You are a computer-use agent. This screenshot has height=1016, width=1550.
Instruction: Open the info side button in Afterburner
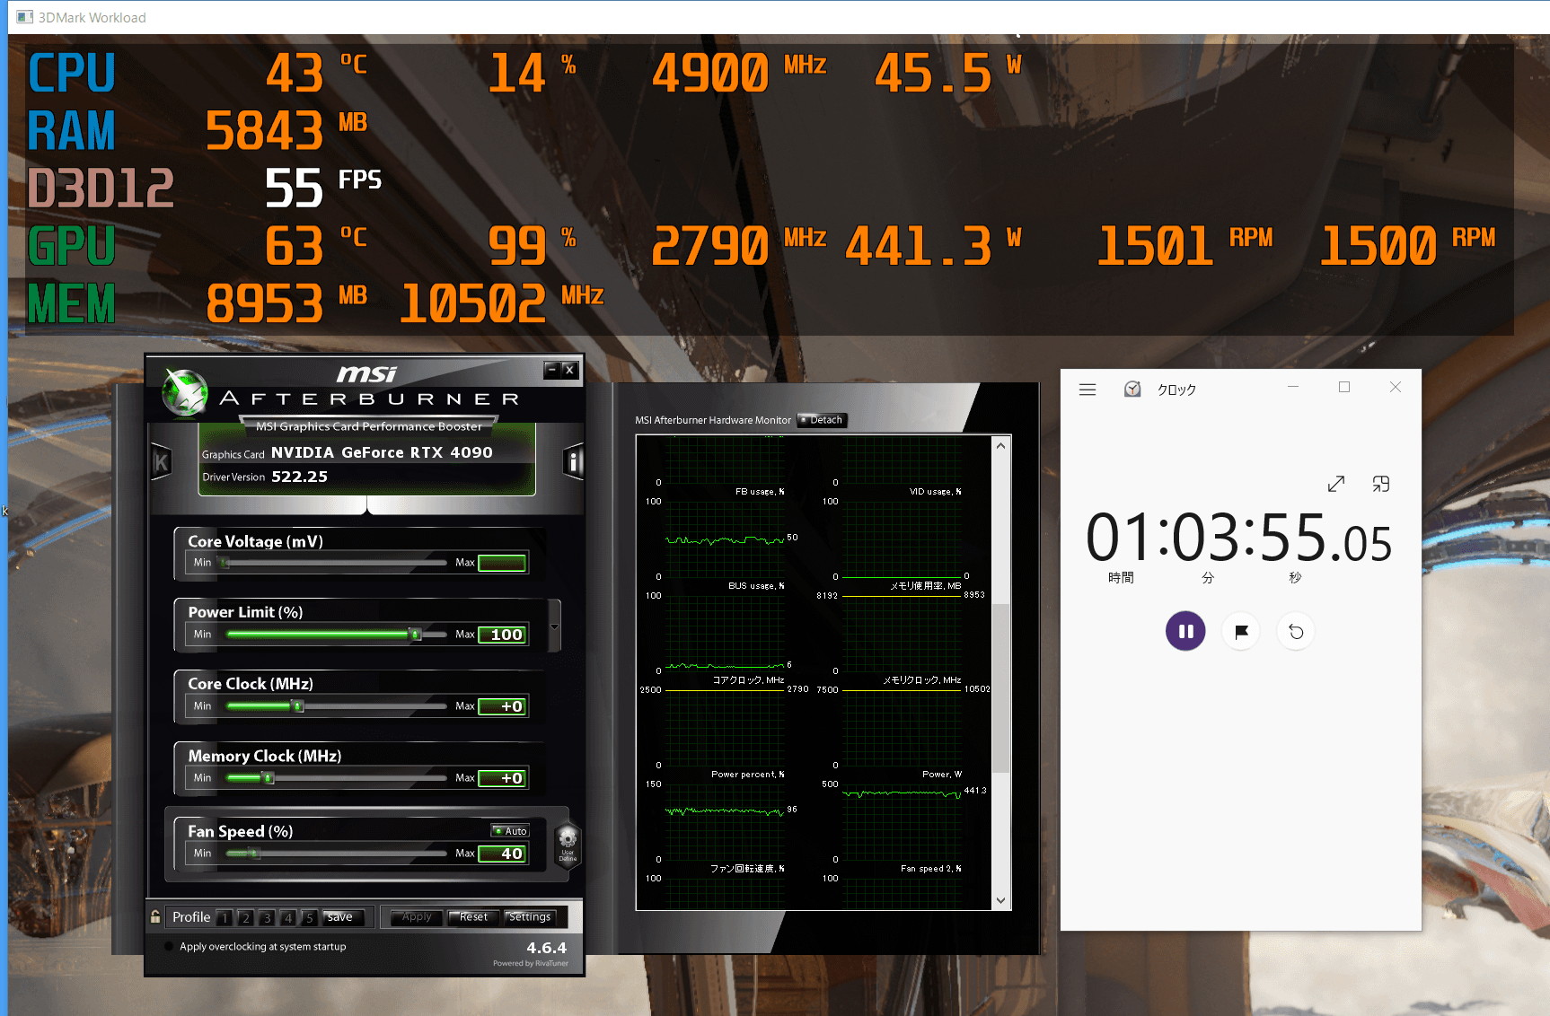click(x=573, y=463)
